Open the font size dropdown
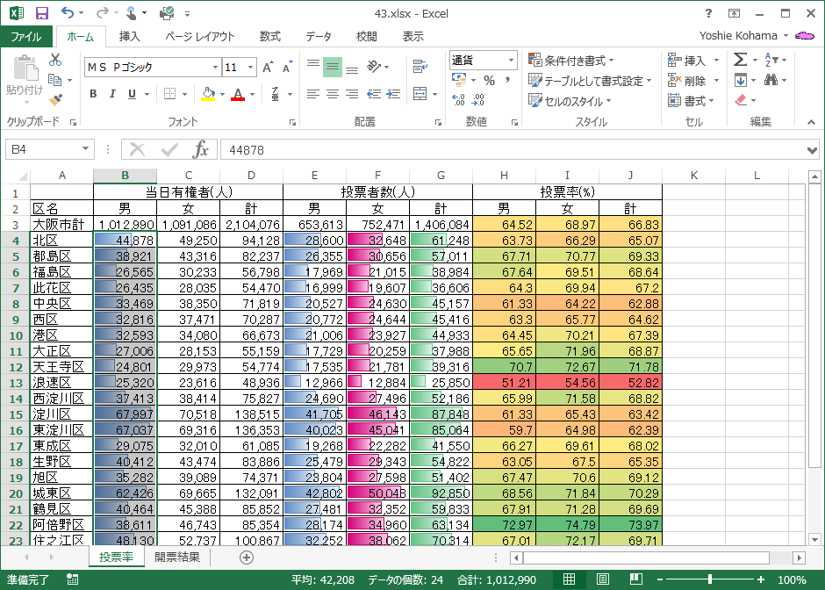The width and height of the screenshot is (825, 590). [250, 68]
